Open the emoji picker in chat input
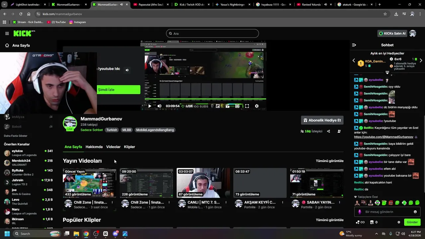Viewport: 425px width, 239px height. click(x=415, y=212)
